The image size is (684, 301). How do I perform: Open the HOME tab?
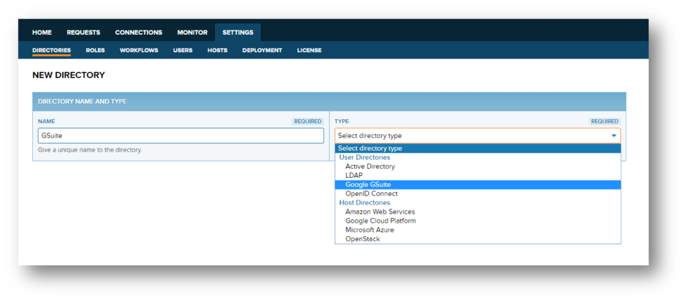pyautogui.click(x=42, y=33)
